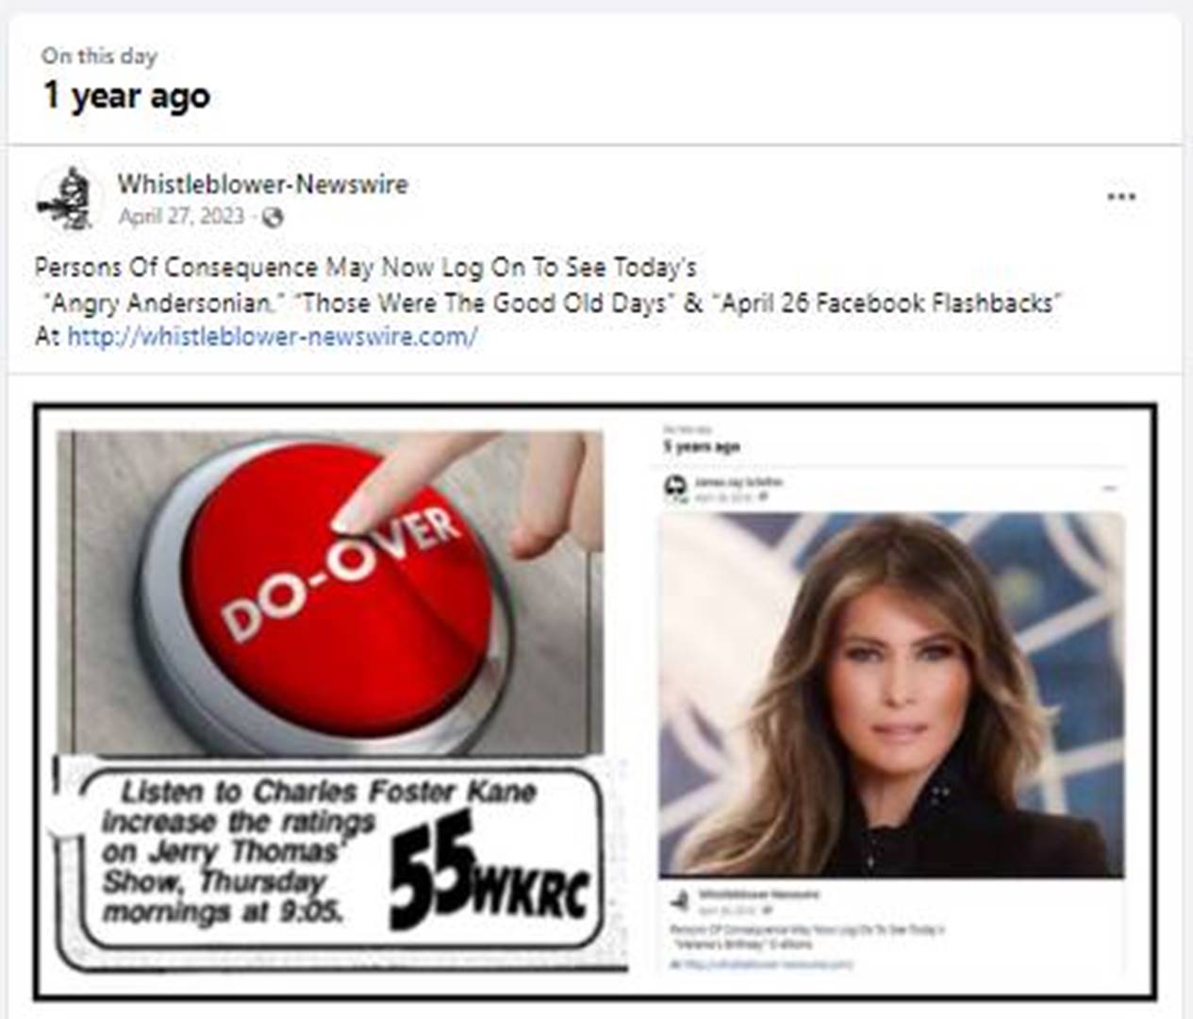The image size is (1193, 1019).
Task: Click the 'Persons Of Consequence' post caption line
Action: [x=366, y=268]
